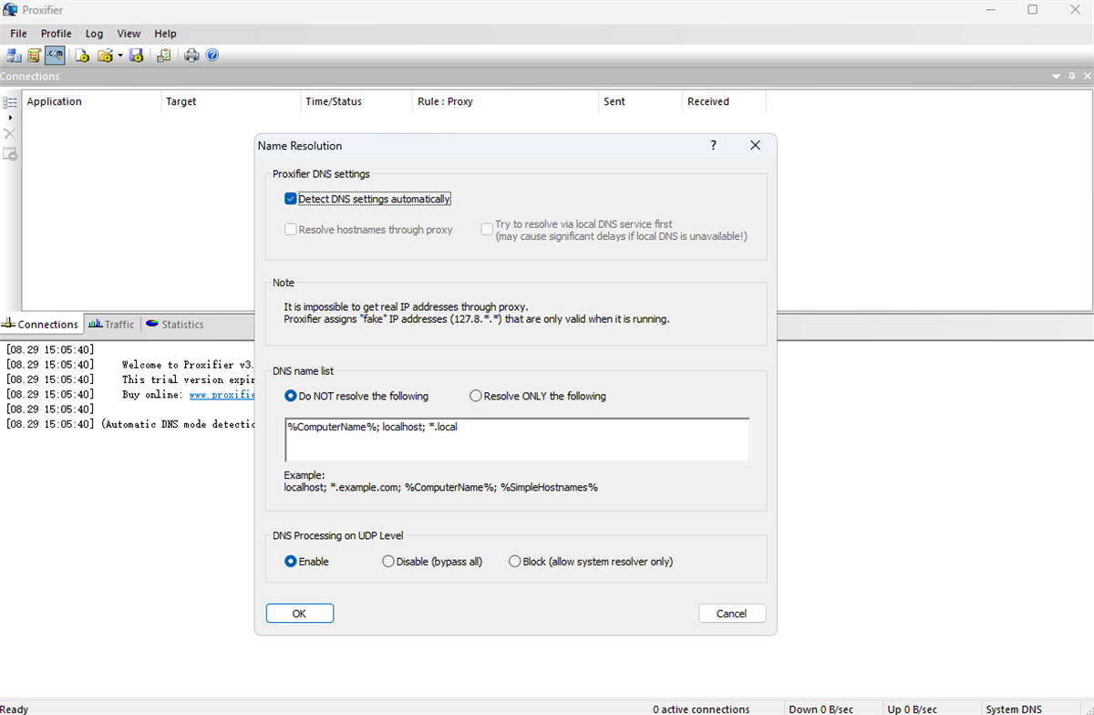This screenshot has height=715, width=1094.
Task: Click 'Up 0 B/sec' status bar entry
Action: pos(912,709)
